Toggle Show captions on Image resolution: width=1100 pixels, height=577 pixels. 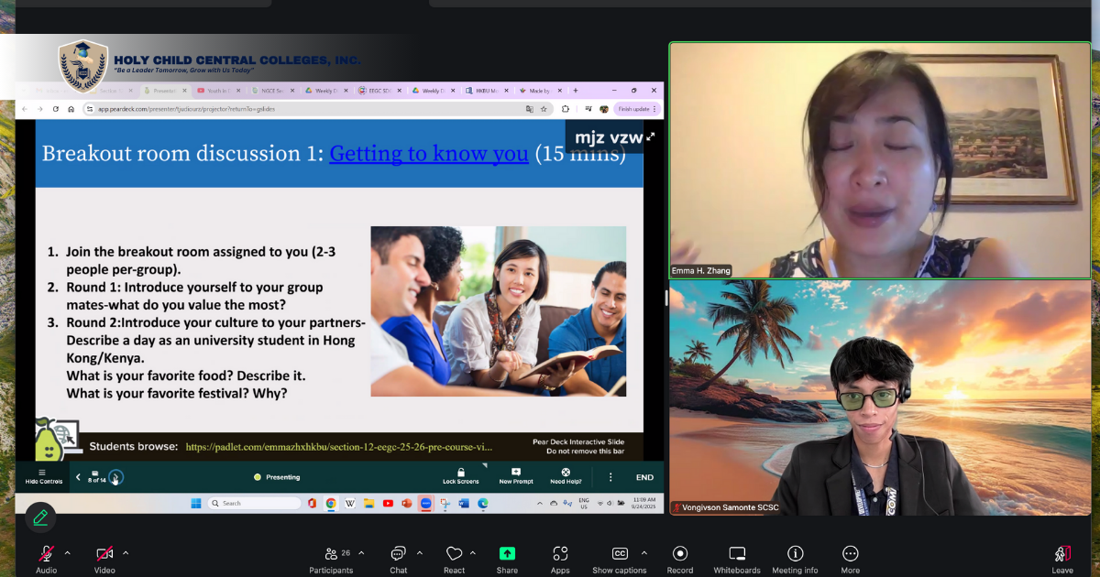click(x=620, y=554)
